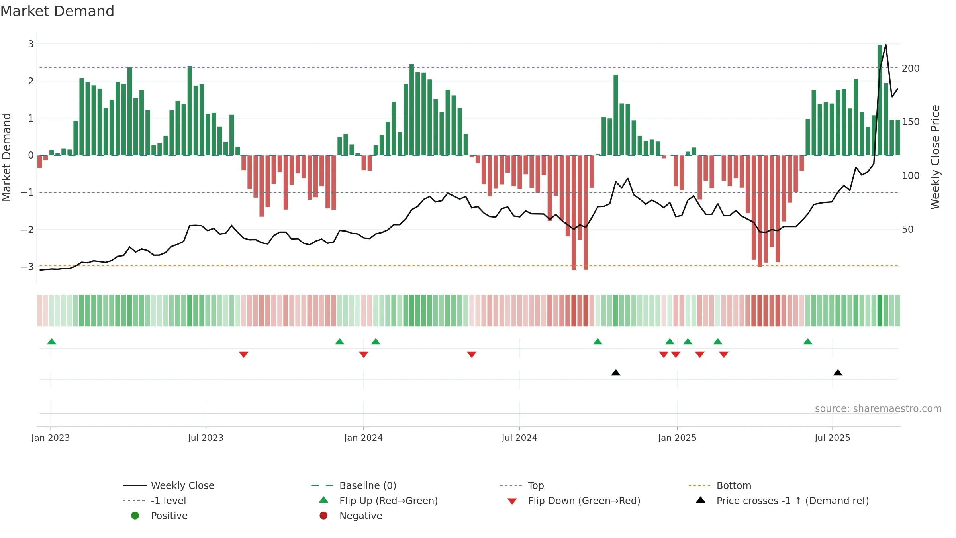956x538 pixels.
Task: Click the 200 tick on the price axis
Action: coord(911,69)
